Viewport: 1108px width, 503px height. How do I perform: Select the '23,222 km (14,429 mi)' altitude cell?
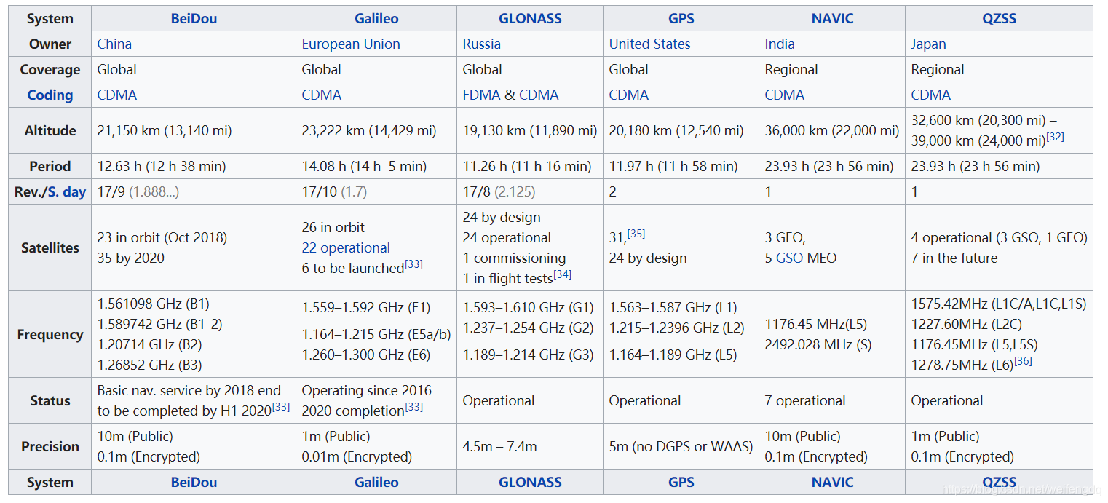tap(376, 130)
